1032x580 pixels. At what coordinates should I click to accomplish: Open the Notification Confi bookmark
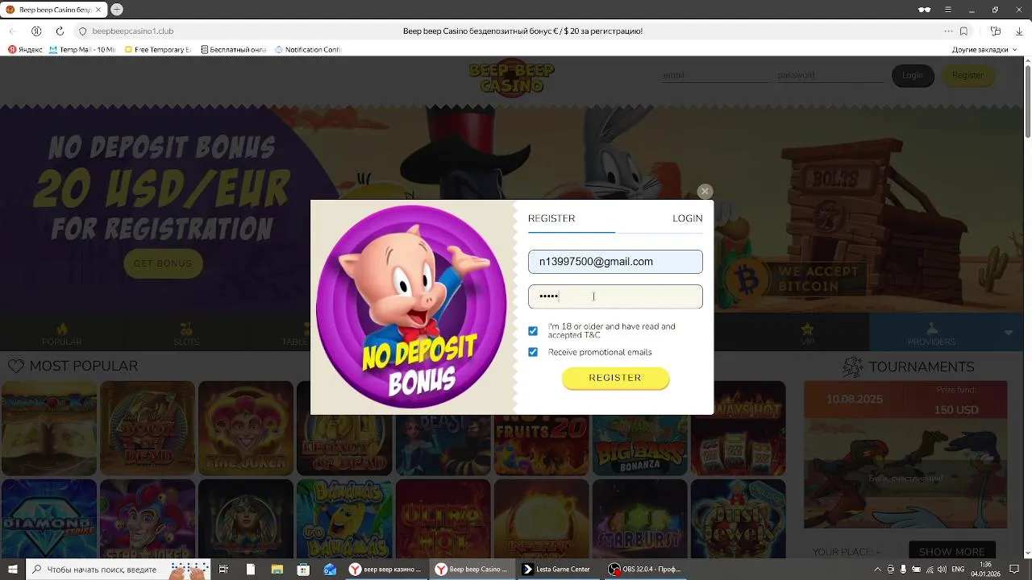tap(308, 49)
